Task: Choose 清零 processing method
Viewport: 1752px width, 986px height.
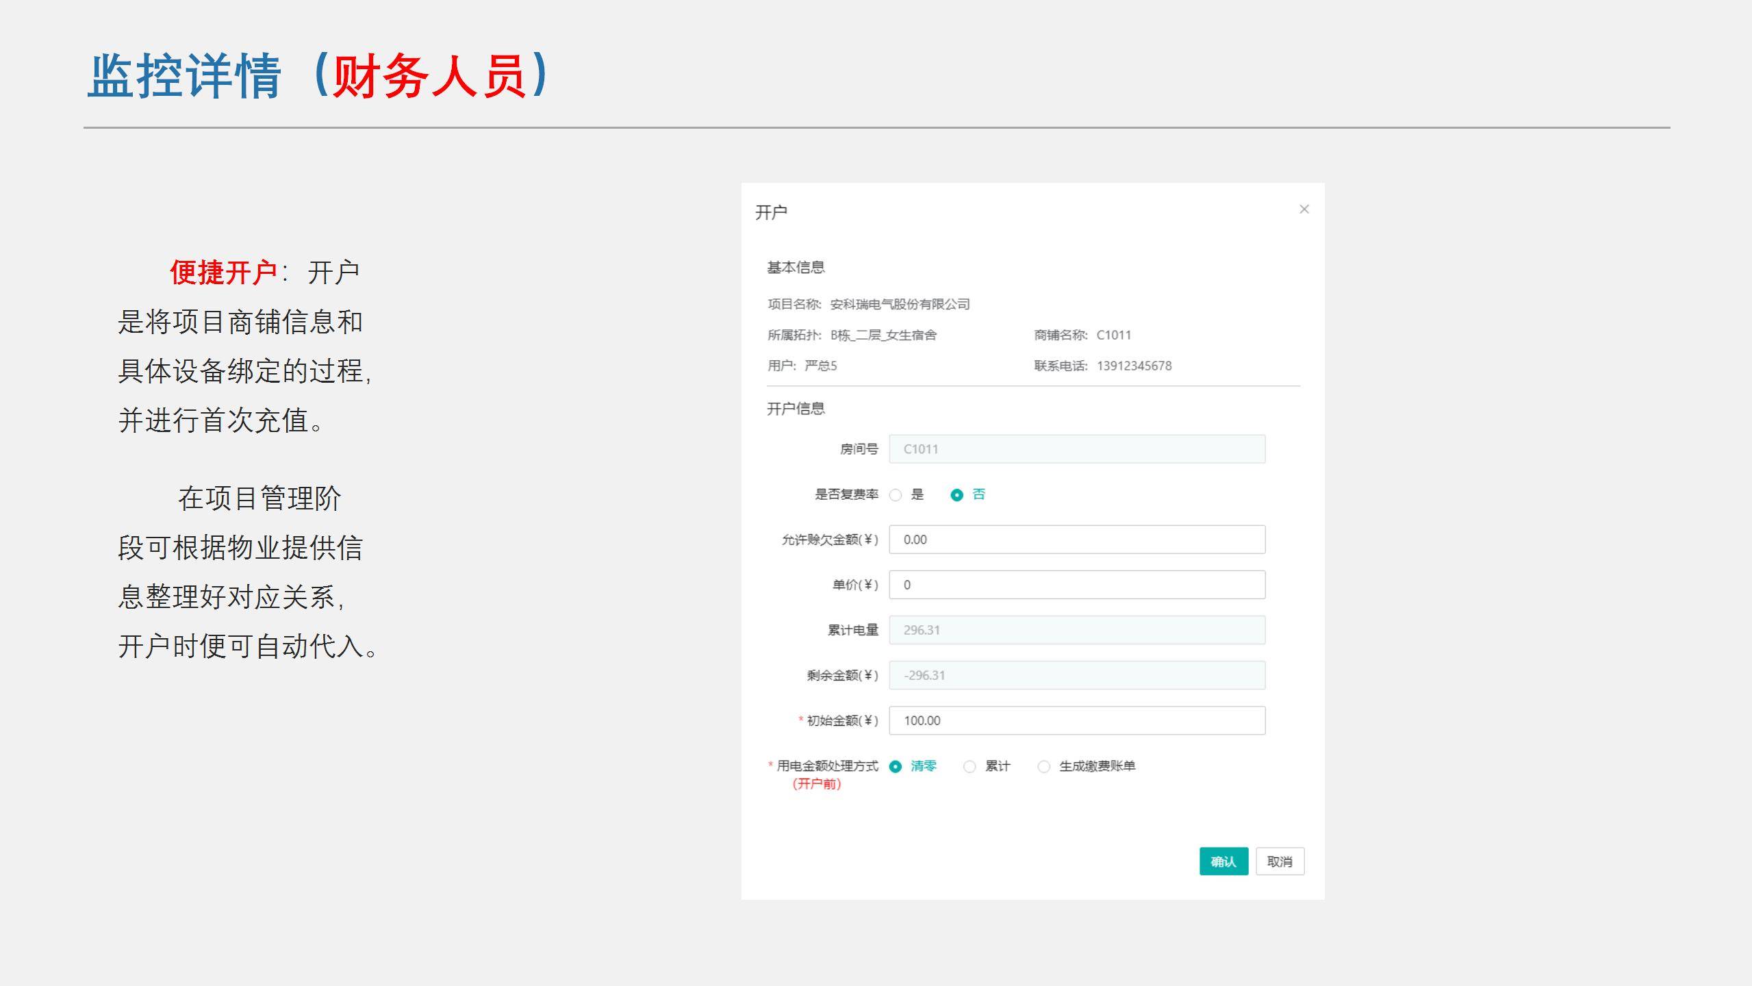Action: click(x=896, y=767)
